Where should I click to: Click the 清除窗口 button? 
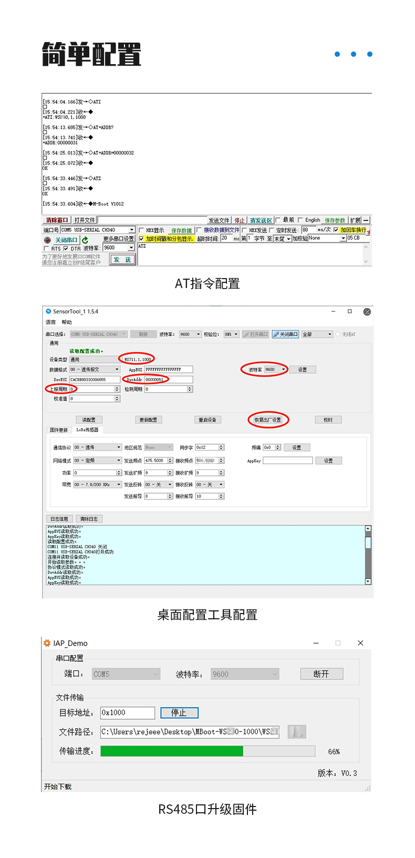57,220
